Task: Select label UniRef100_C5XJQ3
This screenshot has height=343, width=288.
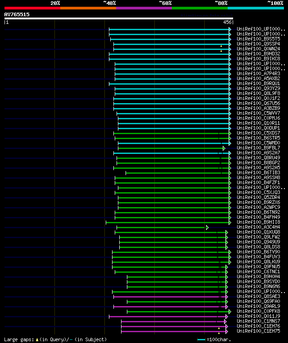Action: tap(258, 193)
